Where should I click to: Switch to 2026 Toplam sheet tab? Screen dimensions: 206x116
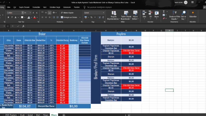[x=11, y=115]
